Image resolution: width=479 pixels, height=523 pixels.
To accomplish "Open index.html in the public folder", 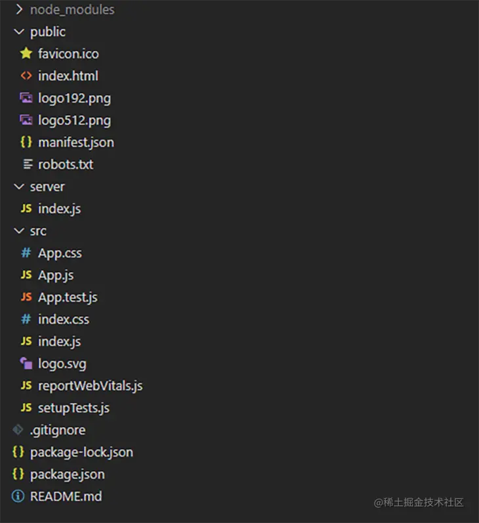I will [x=68, y=76].
